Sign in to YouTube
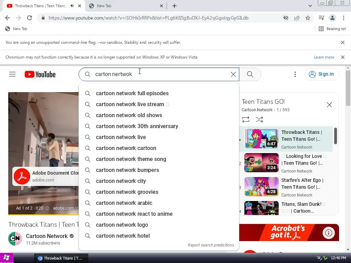 coord(322,74)
